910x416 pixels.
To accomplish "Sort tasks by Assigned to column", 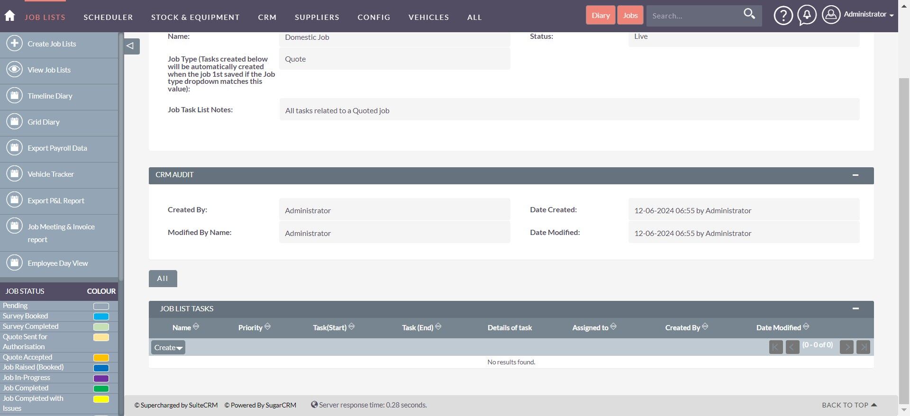I will coord(594,327).
